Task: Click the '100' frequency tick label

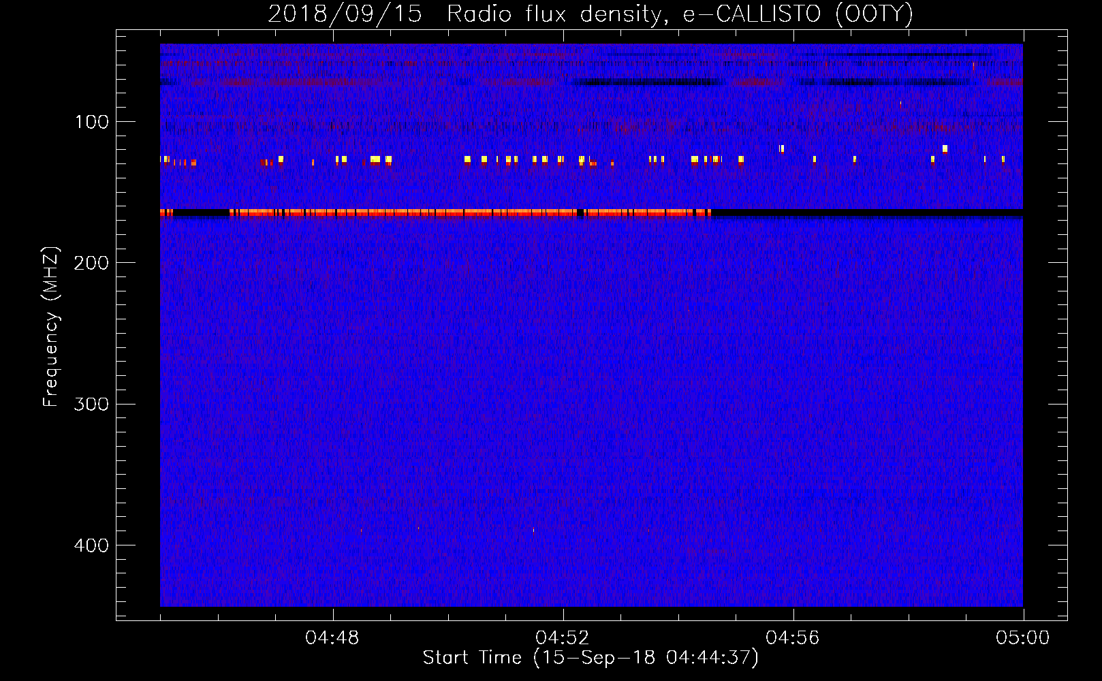Action: tap(91, 122)
